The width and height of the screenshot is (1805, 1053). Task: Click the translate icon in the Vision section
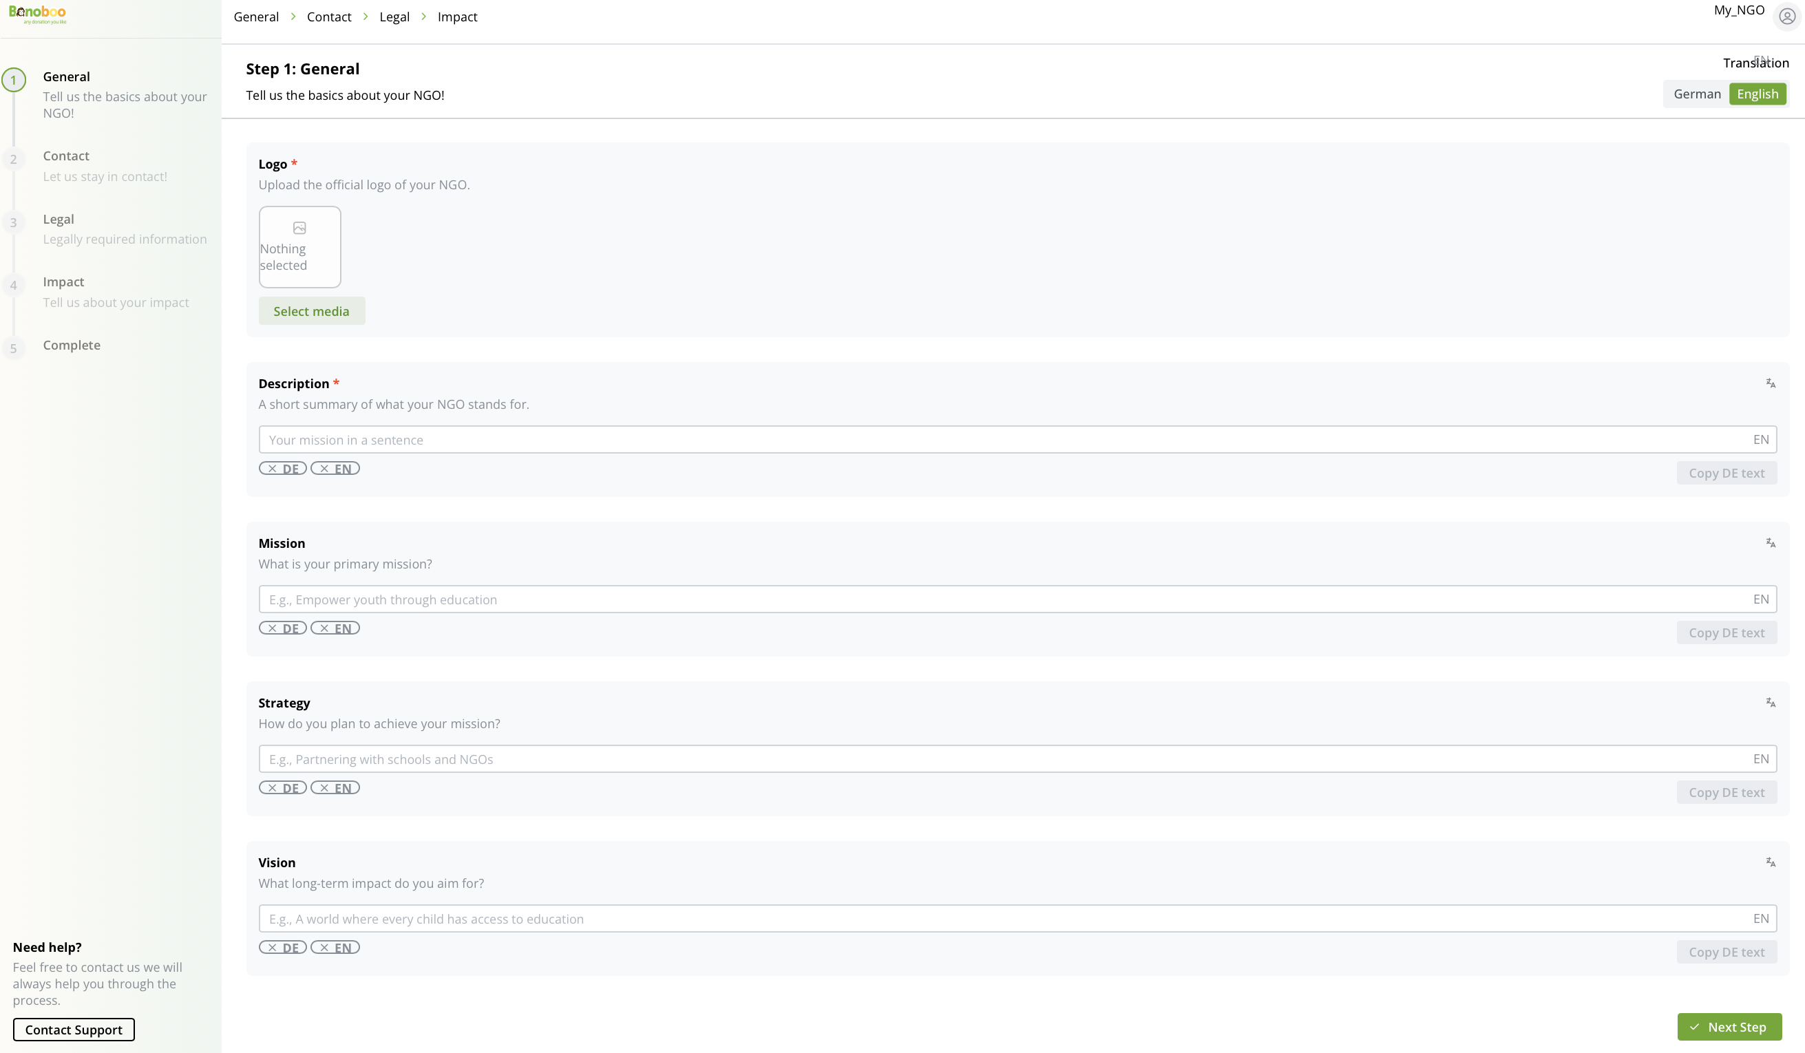point(1771,862)
